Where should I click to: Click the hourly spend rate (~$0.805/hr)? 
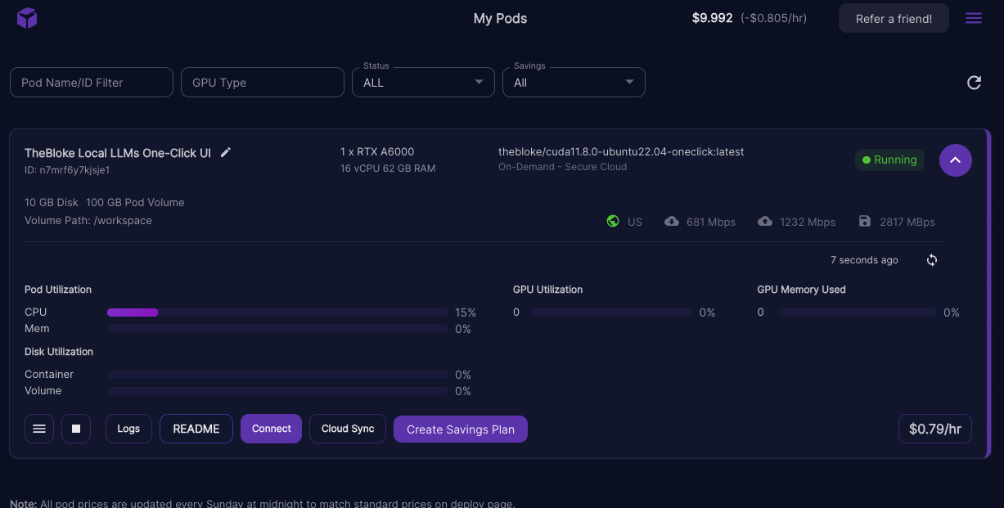pos(773,18)
